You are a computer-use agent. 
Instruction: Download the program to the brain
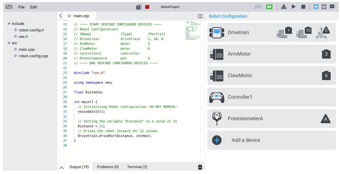[284, 7]
